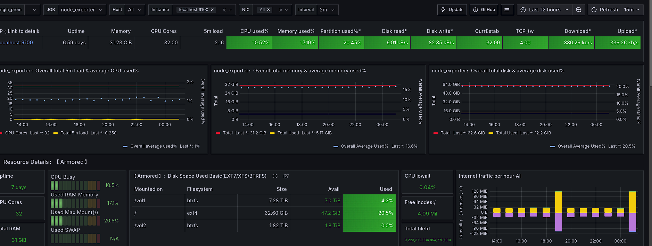Image resolution: width=652 pixels, height=246 pixels.
Task: Open the hamburger dashboard links menu
Action: tap(507, 10)
